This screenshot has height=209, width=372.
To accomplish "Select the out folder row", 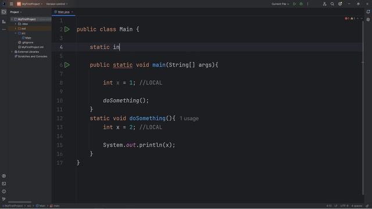I will 30,28.
